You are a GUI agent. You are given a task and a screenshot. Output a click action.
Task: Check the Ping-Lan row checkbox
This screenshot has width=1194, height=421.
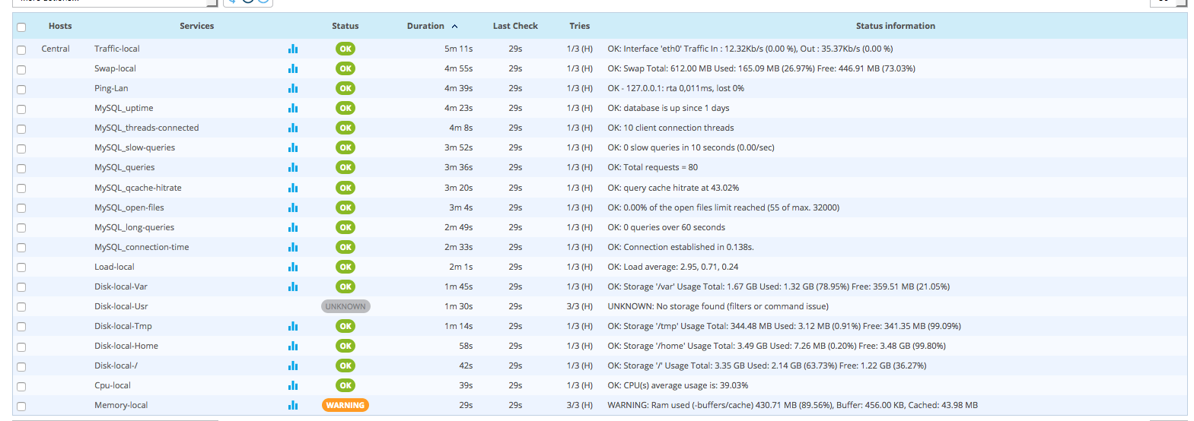21,90
